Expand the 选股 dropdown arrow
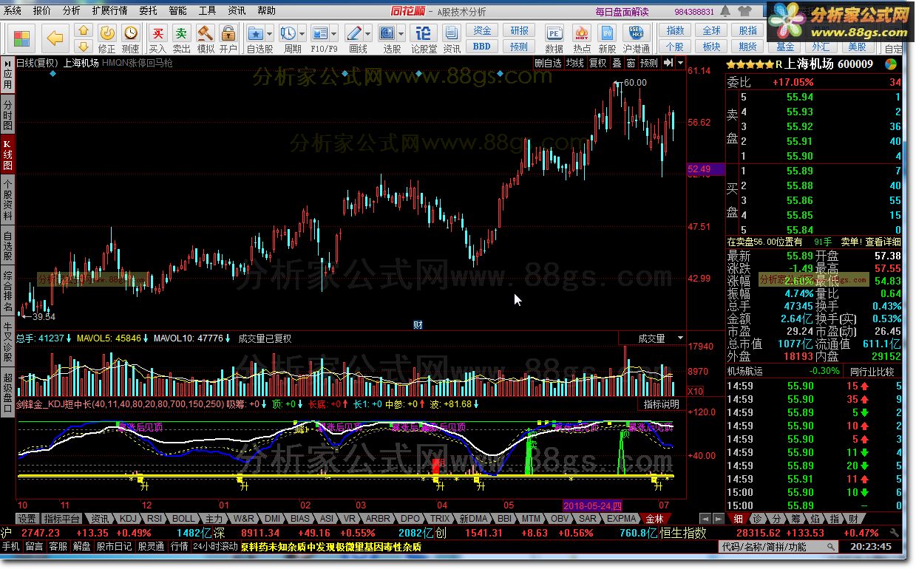The height and width of the screenshot is (569, 916). click(401, 34)
